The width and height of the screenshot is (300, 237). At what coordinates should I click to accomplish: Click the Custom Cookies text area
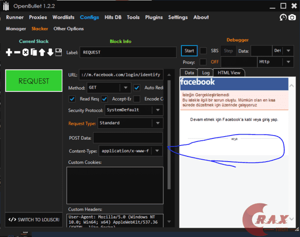coord(115,185)
